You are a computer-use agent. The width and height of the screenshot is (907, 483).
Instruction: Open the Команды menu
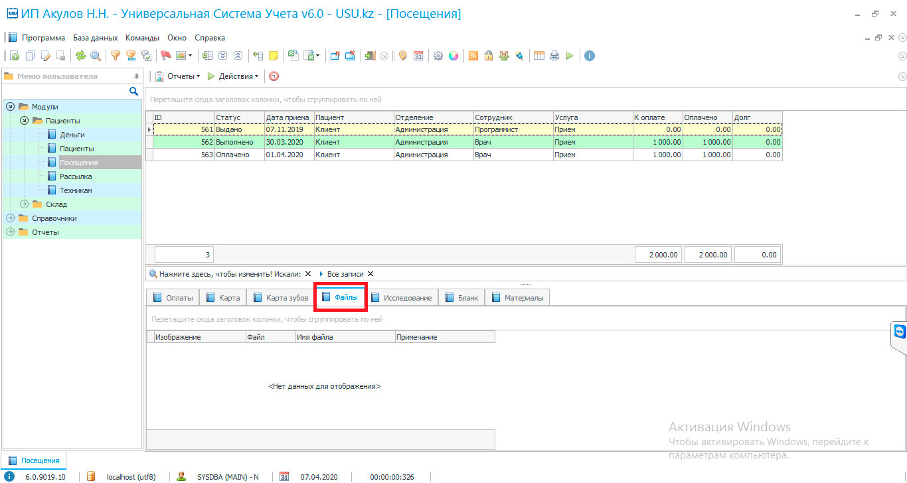coord(142,38)
